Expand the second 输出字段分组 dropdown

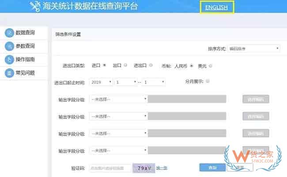tap(118, 116)
